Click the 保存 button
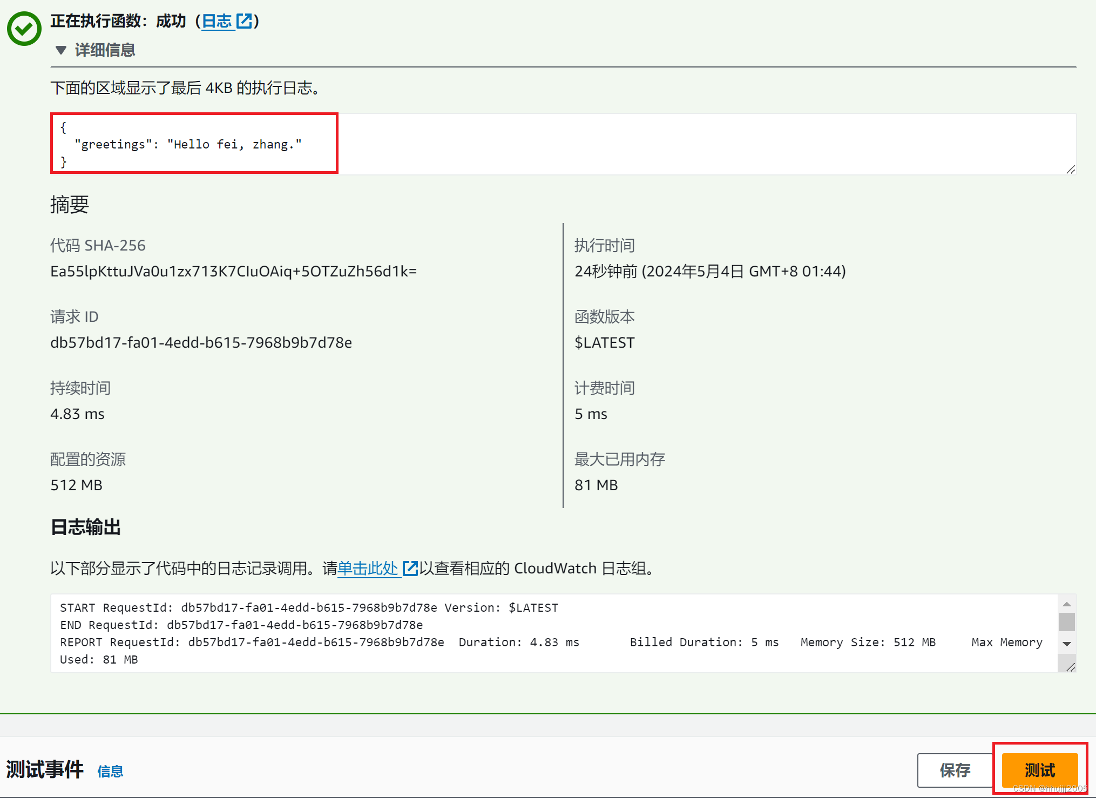 pyautogui.click(x=955, y=770)
